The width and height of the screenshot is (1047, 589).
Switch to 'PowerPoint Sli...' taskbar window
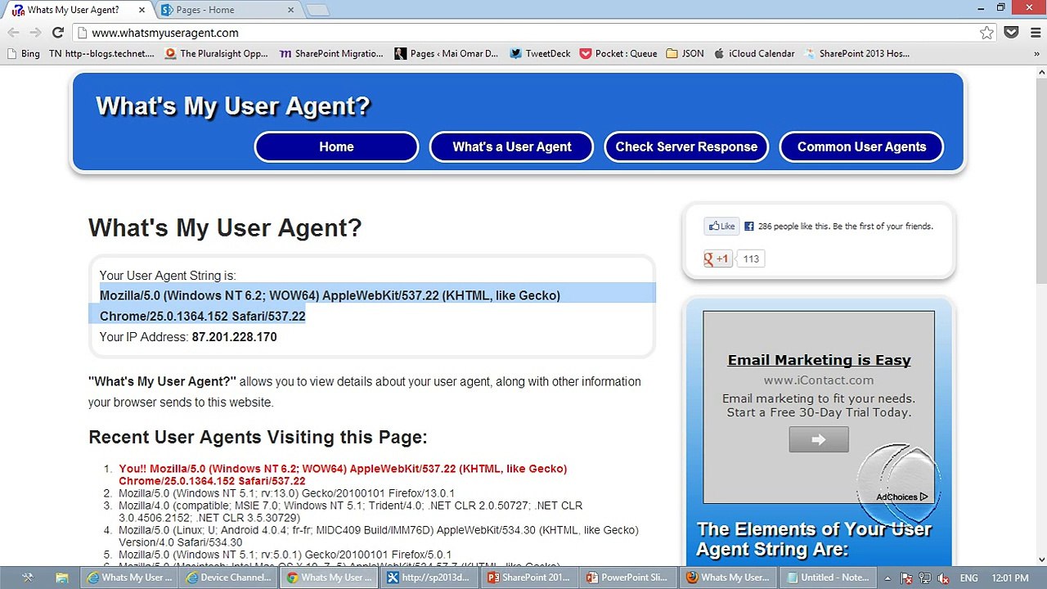(628, 578)
